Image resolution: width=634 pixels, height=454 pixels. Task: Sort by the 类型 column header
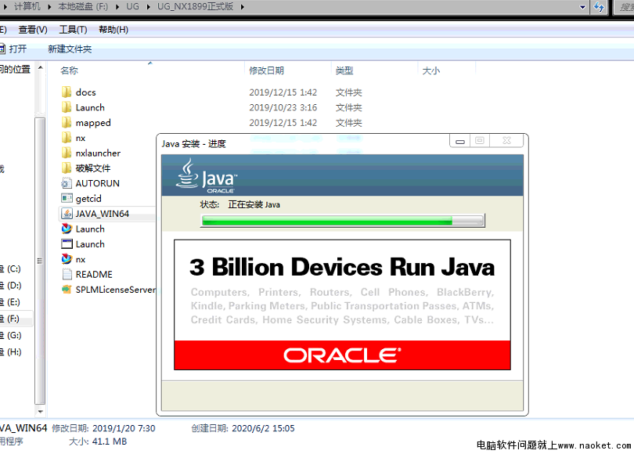pos(344,70)
